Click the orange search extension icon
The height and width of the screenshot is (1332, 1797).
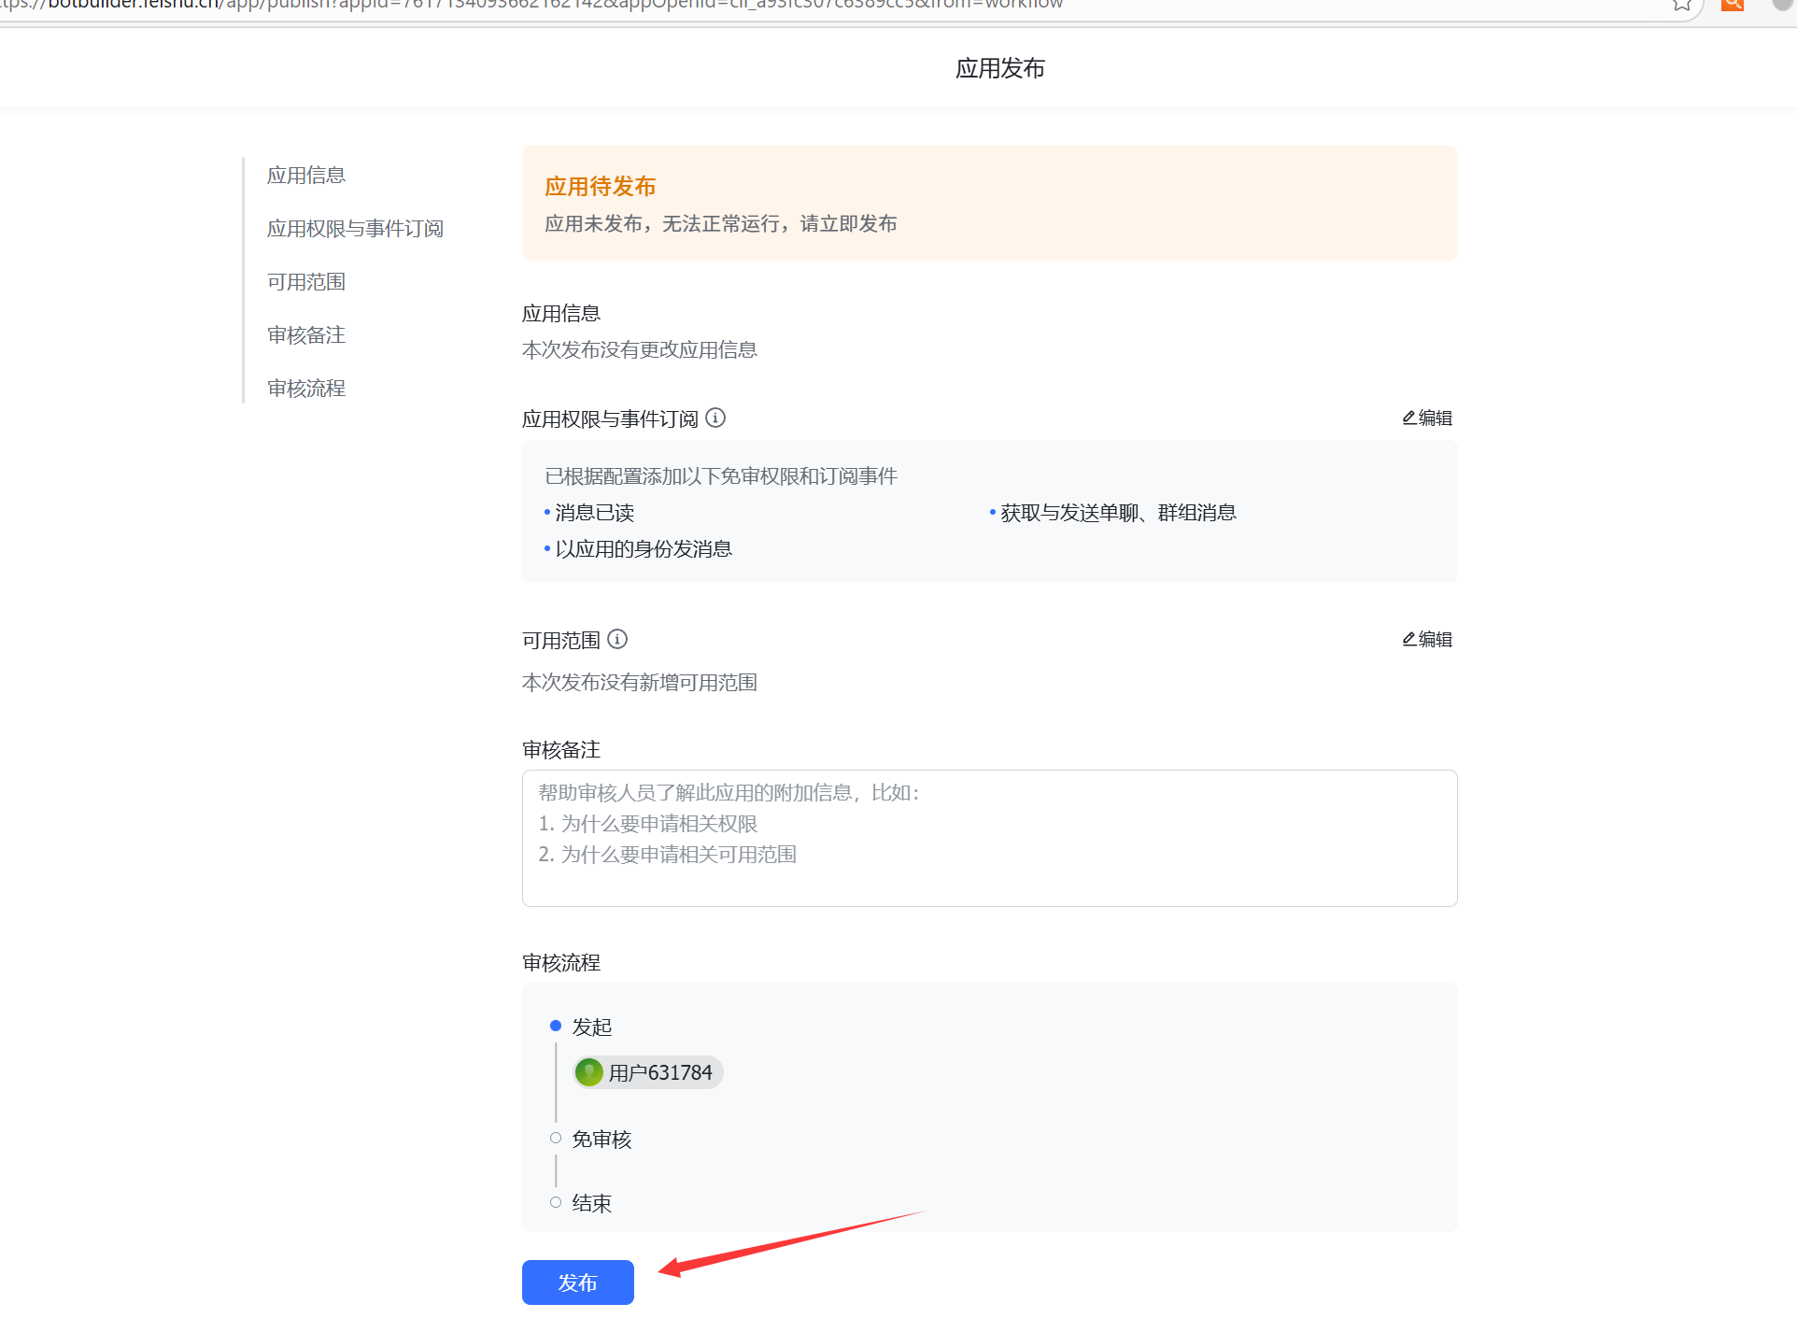pyautogui.click(x=1733, y=5)
